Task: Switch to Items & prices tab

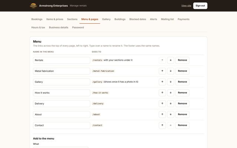Action: pyautogui.click(x=55, y=19)
